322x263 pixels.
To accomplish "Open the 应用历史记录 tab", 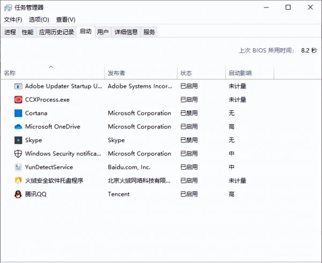I will pos(56,32).
